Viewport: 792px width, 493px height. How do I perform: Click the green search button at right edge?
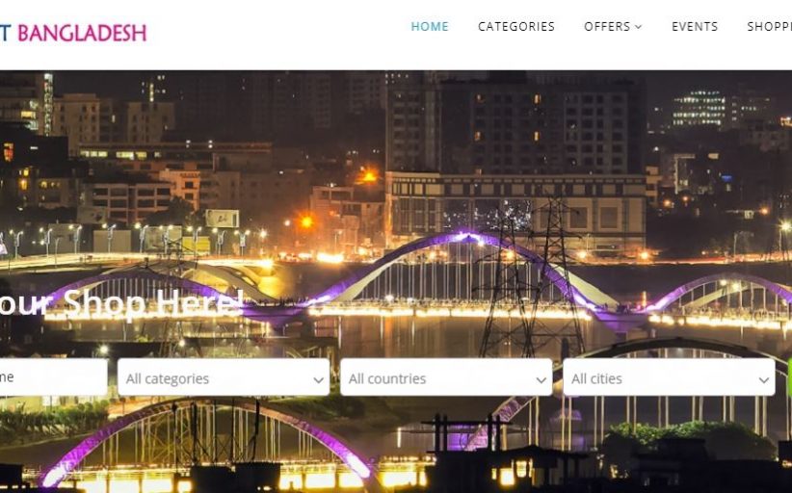(789, 376)
